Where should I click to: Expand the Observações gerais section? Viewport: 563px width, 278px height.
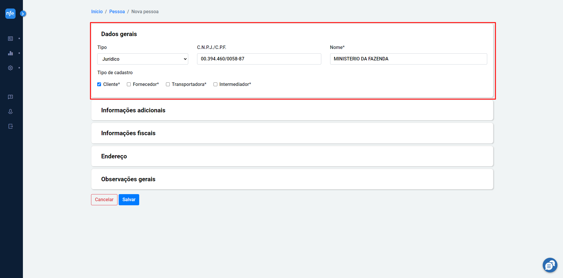292,179
